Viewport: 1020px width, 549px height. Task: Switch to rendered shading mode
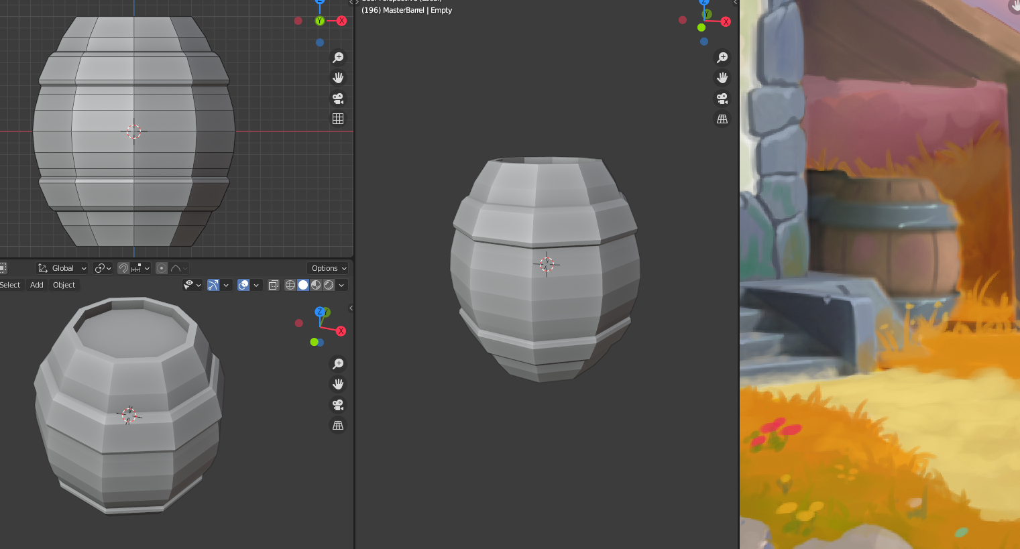click(x=329, y=285)
